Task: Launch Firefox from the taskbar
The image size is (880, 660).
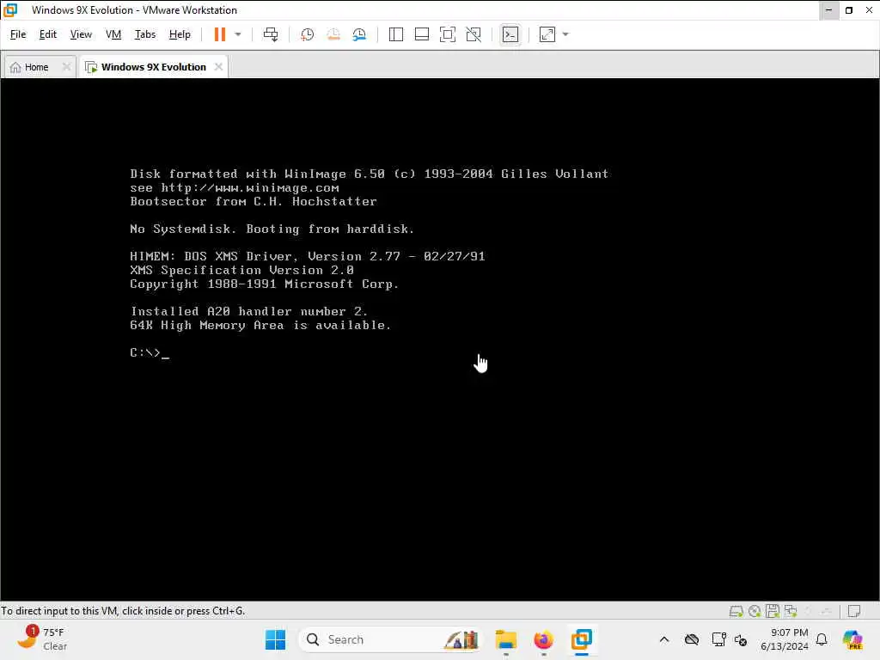Action: tap(543, 639)
